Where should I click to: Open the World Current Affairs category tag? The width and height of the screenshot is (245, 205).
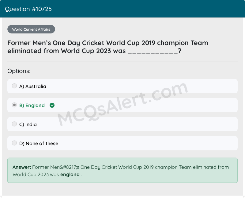(x=31, y=29)
